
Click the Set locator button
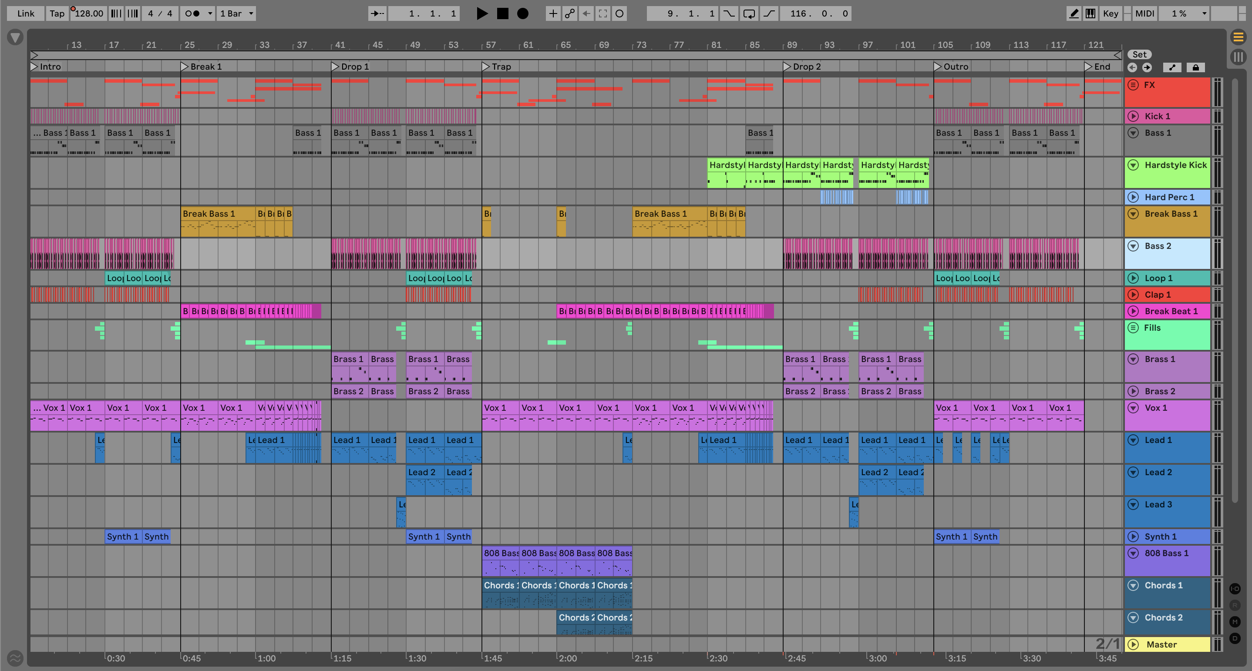coord(1139,54)
